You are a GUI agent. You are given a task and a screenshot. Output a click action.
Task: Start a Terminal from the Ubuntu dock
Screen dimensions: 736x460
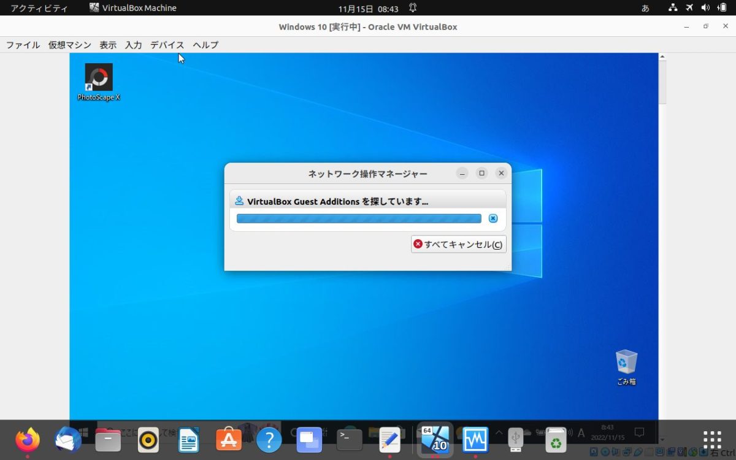click(x=350, y=439)
